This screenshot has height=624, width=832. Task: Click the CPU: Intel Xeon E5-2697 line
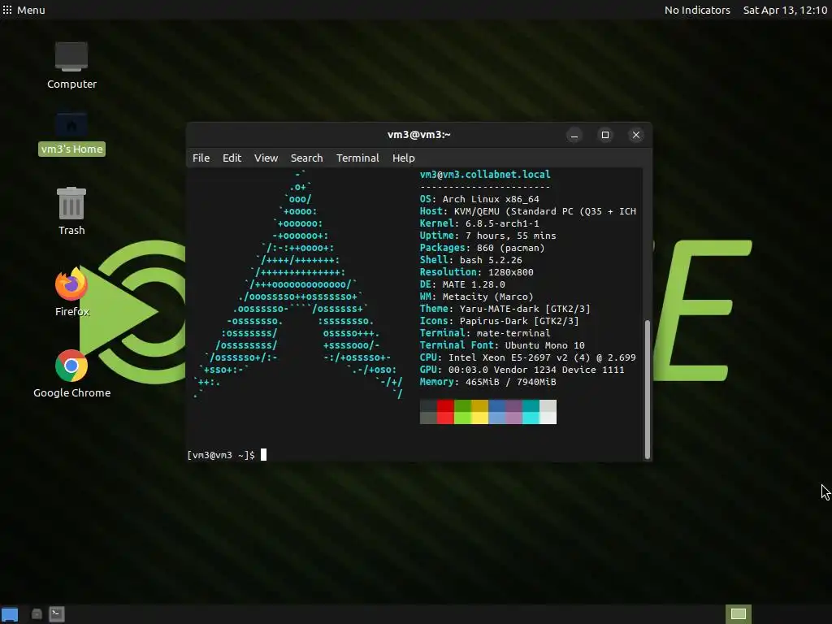[528, 357]
